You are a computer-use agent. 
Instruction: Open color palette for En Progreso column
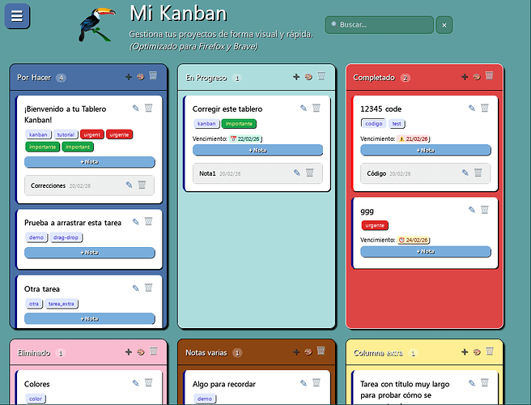[308, 77]
